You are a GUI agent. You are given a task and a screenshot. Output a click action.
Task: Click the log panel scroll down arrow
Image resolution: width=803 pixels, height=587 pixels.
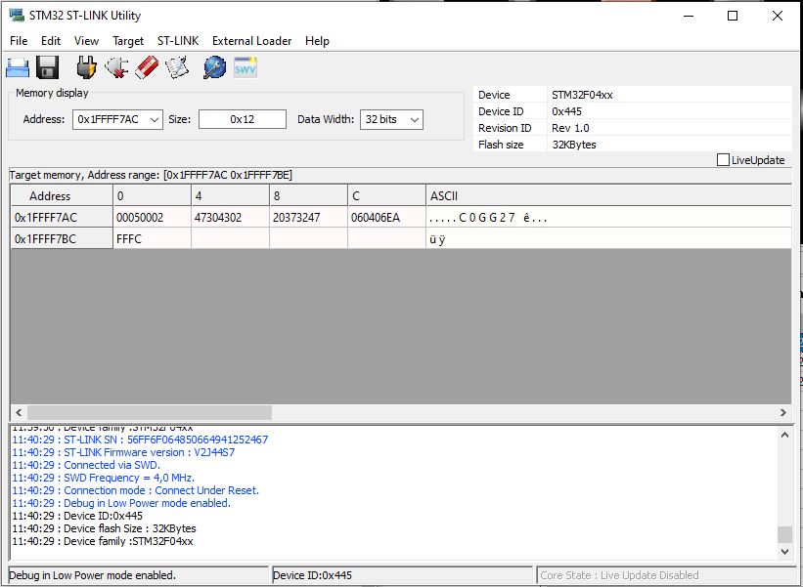click(x=784, y=551)
